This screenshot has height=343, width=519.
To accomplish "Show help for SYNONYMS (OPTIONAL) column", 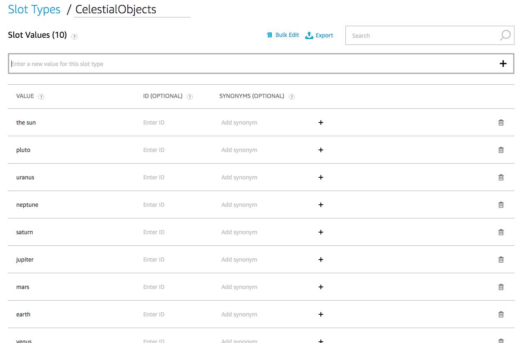I will pyautogui.click(x=292, y=97).
